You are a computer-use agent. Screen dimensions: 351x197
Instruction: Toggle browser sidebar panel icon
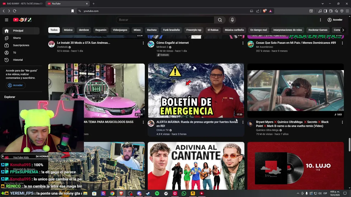point(325,11)
